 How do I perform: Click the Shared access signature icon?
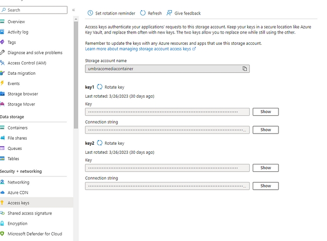(2, 213)
